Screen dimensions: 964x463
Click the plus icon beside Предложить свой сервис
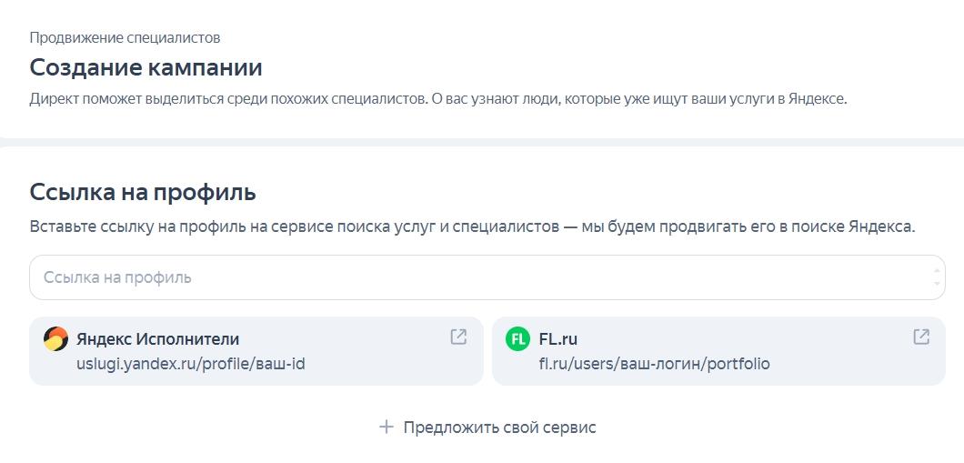pos(387,427)
